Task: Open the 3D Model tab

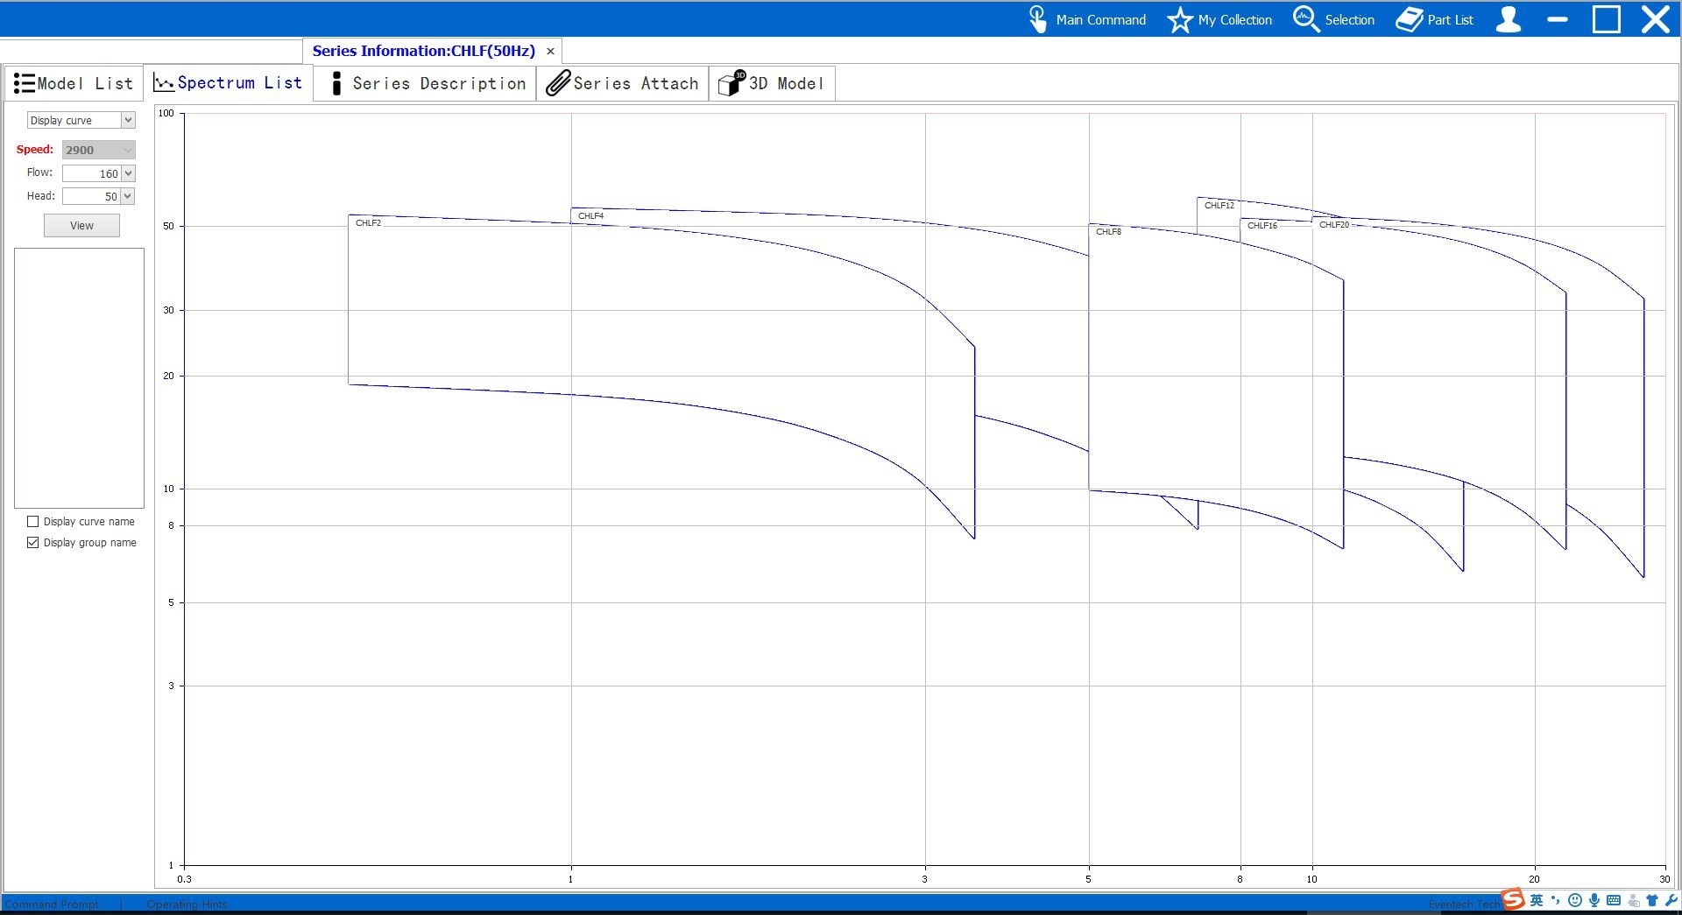Action: pos(771,84)
